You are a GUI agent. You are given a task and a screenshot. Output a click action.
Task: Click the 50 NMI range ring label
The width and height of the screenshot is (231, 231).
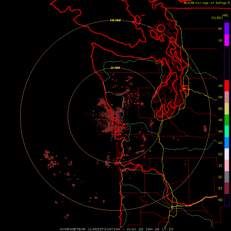tap(115, 68)
